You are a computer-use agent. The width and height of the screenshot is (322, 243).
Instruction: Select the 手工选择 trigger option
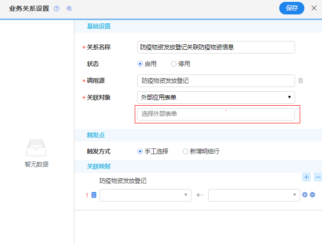tap(140, 151)
